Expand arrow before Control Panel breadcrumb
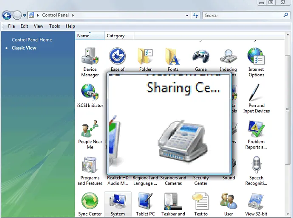The image size is (293, 218). point(38,15)
